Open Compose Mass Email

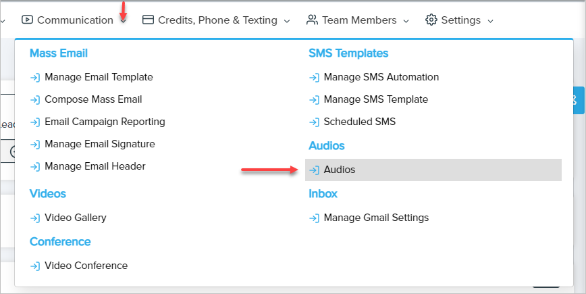point(93,99)
